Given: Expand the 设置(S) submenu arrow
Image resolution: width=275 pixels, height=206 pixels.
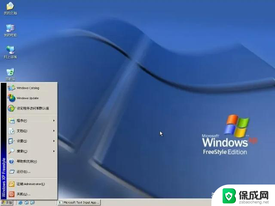Looking at the screenshot, I should 54,141.
